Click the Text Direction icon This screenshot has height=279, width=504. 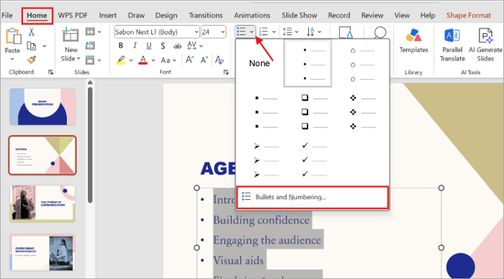[310, 32]
